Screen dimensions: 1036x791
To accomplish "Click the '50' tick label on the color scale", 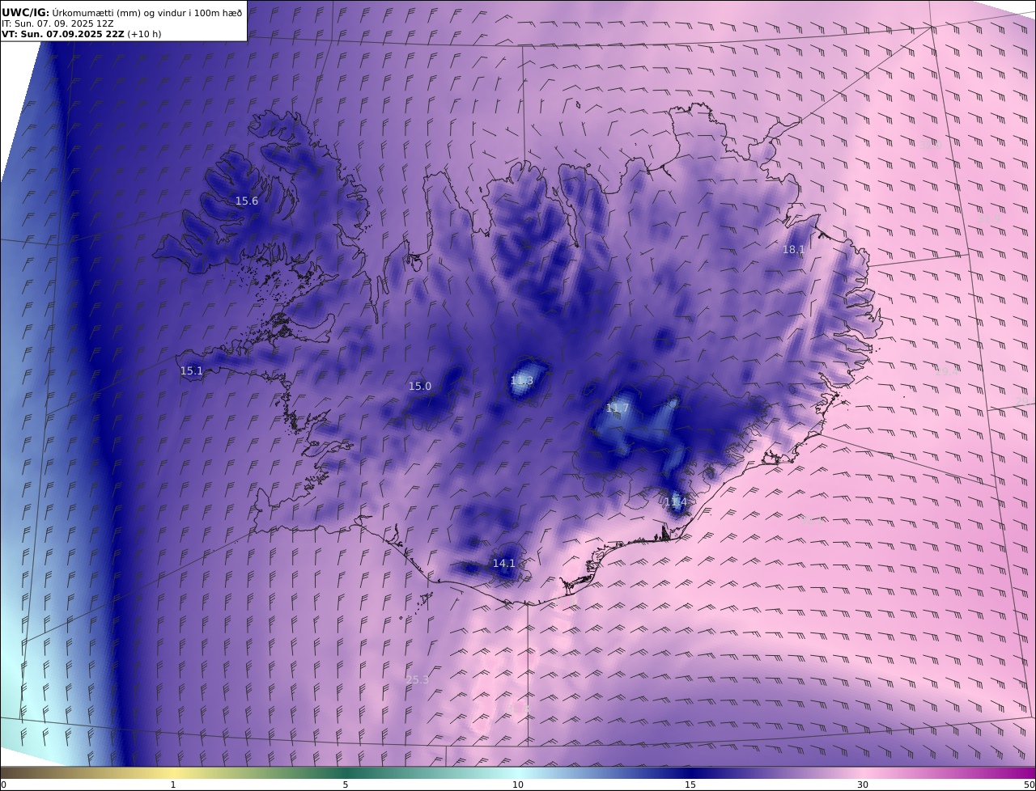I will point(1030,785).
